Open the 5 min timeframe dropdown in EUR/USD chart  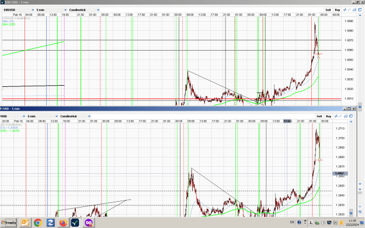(x=51, y=10)
